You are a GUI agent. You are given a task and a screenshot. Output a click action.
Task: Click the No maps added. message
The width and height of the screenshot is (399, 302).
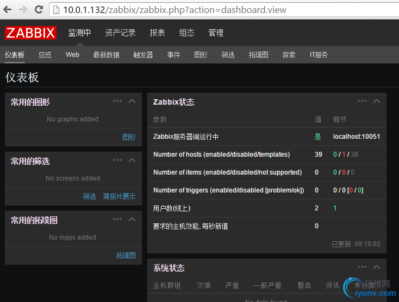[73, 237]
